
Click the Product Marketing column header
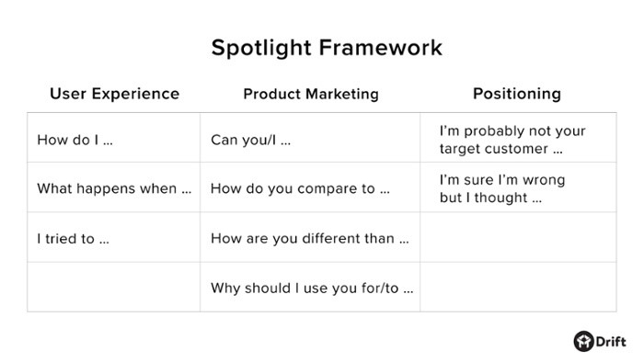(x=311, y=94)
